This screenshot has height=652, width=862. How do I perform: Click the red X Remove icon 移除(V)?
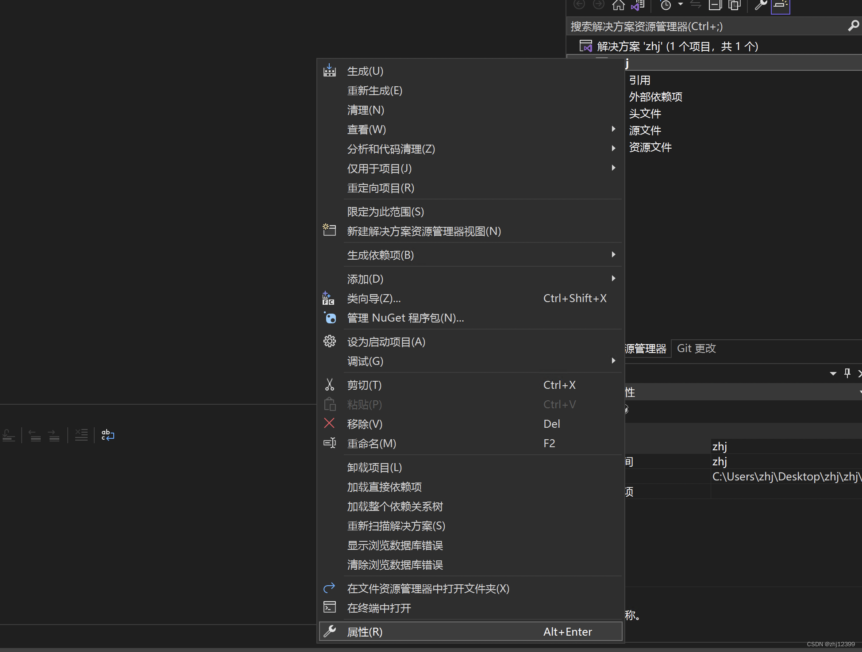[329, 423]
